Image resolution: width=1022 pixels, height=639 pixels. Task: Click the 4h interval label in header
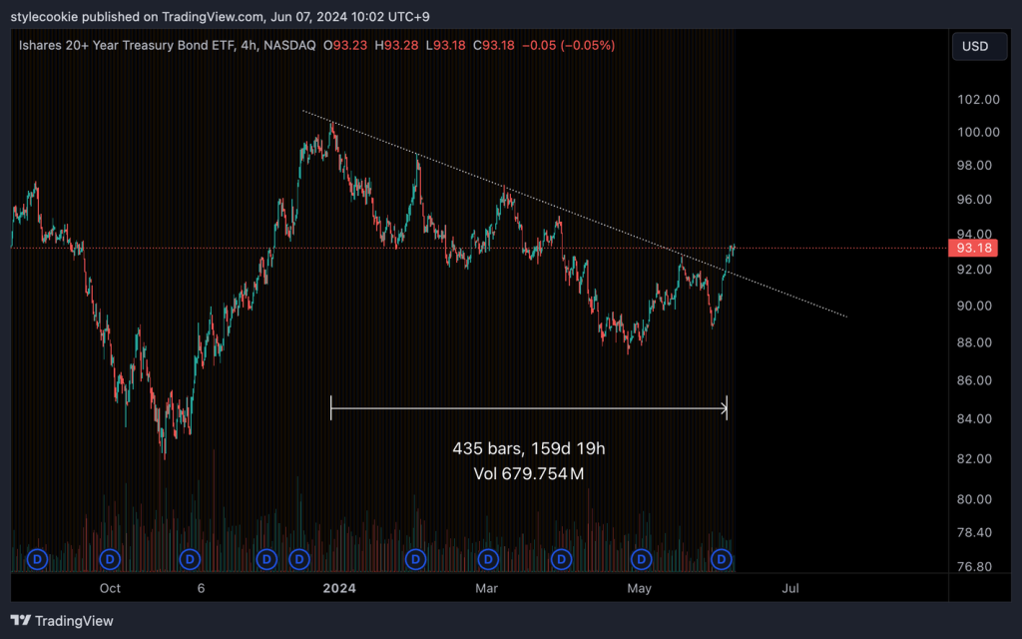246,45
